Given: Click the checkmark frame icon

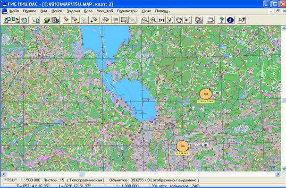Looking at the screenshot, I should tap(170, 20).
